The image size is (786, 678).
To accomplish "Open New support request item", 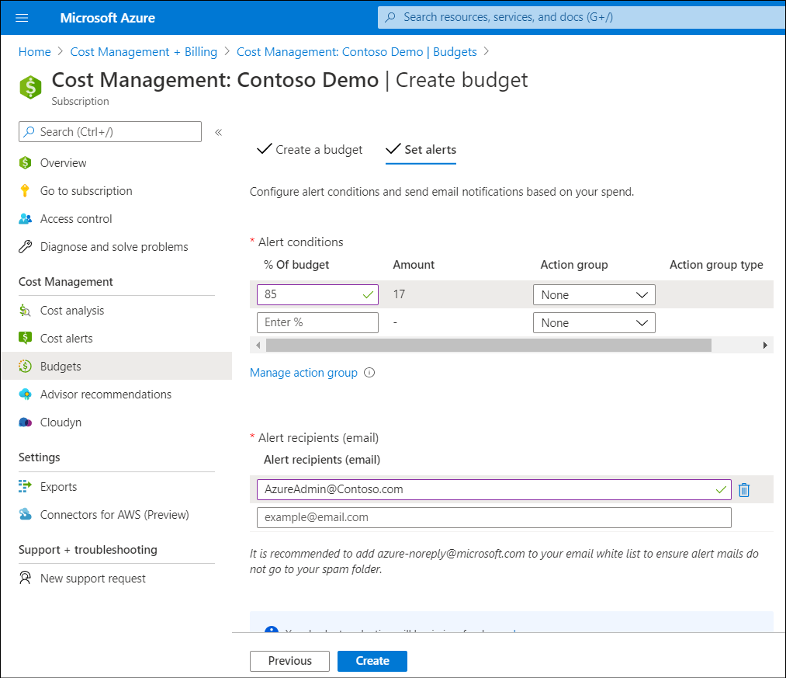I will click(x=93, y=579).
